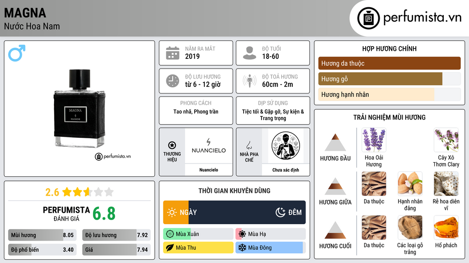469x263 pixels.
Task: Click the Mùa Xuân season bar
Action: click(198, 234)
